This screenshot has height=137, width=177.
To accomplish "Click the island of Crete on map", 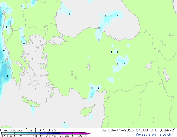I will (31, 102).
